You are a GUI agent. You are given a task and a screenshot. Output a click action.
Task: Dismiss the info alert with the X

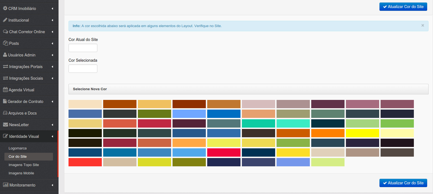(423, 25)
